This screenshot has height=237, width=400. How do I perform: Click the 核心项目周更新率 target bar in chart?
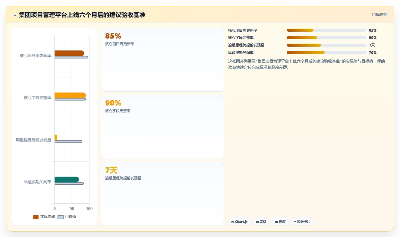[x=71, y=57]
